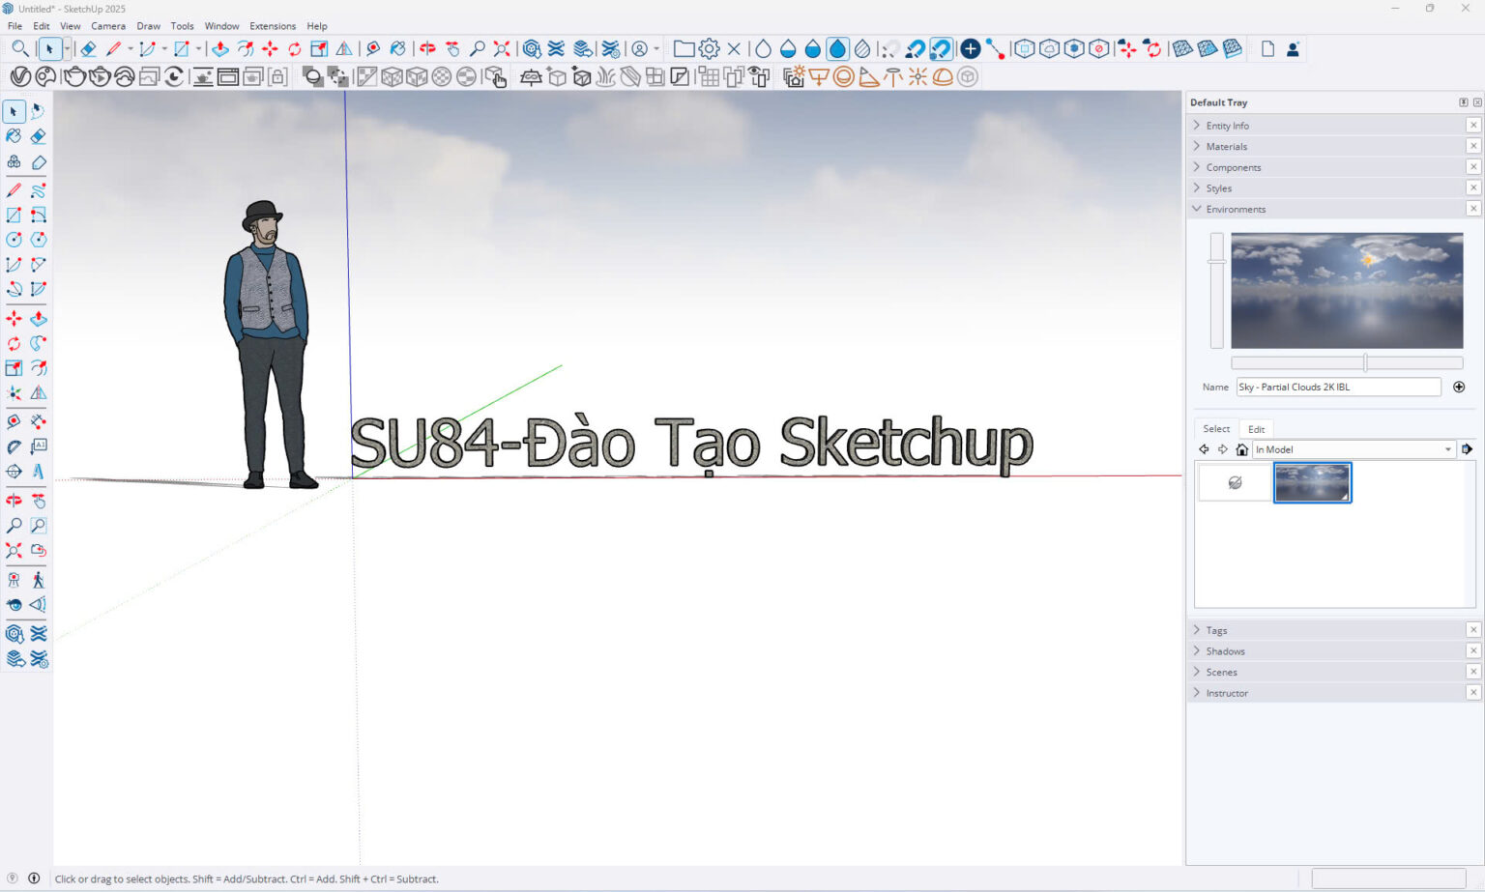Collapse the Environments panel

[x=1197, y=209]
